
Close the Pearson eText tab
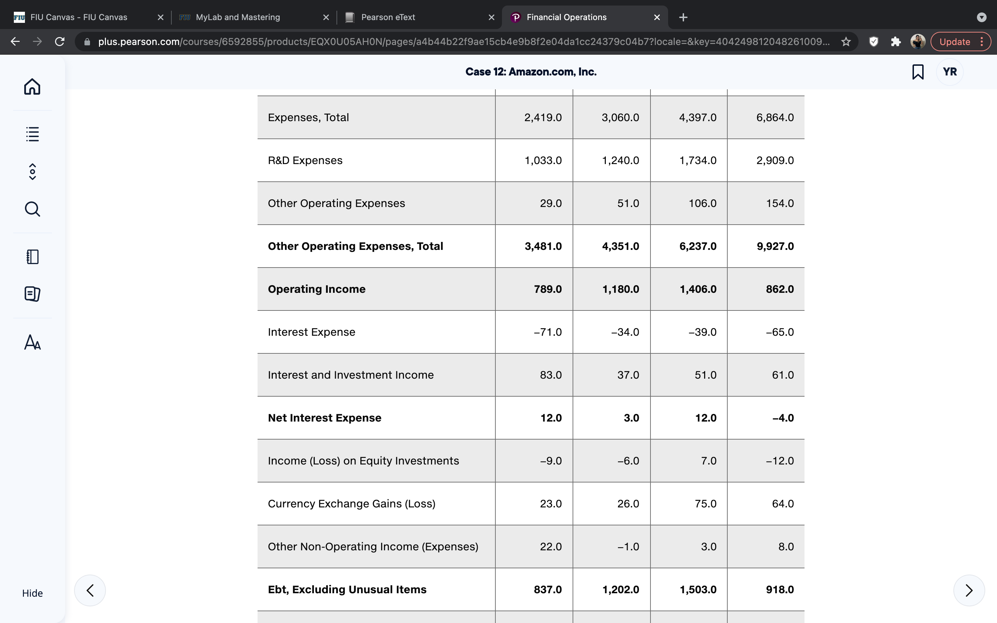click(x=492, y=17)
